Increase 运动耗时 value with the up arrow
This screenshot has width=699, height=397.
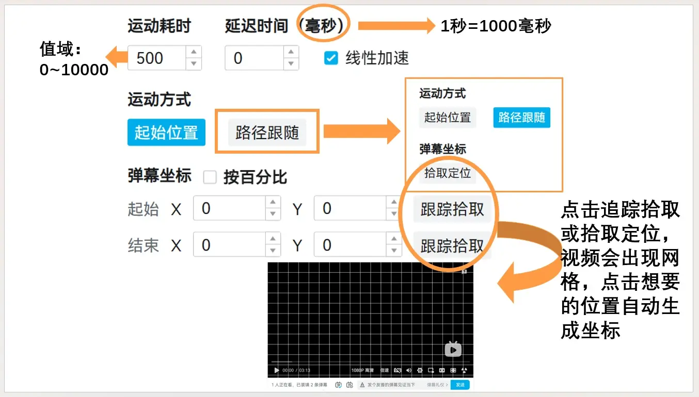pos(194,52)
